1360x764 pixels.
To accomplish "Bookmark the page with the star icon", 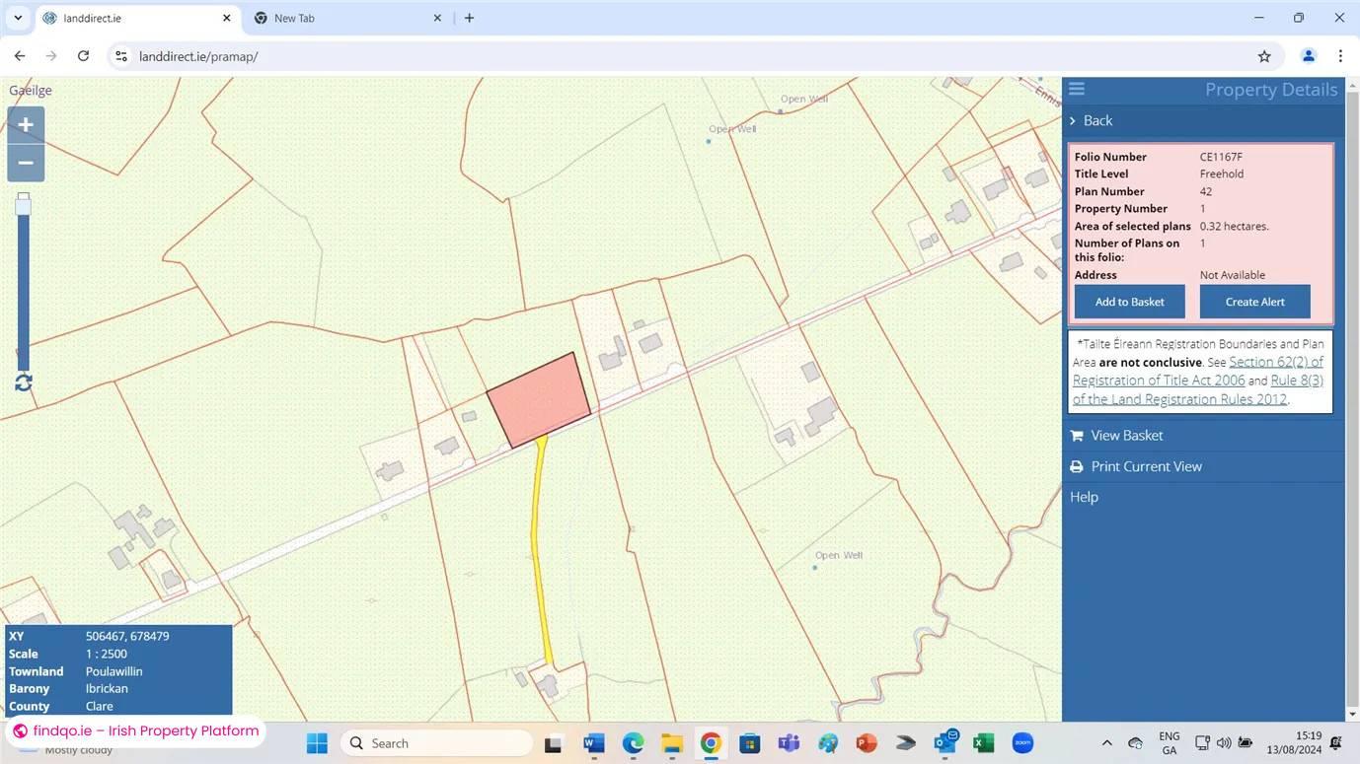I will (x=1263, y=56).
